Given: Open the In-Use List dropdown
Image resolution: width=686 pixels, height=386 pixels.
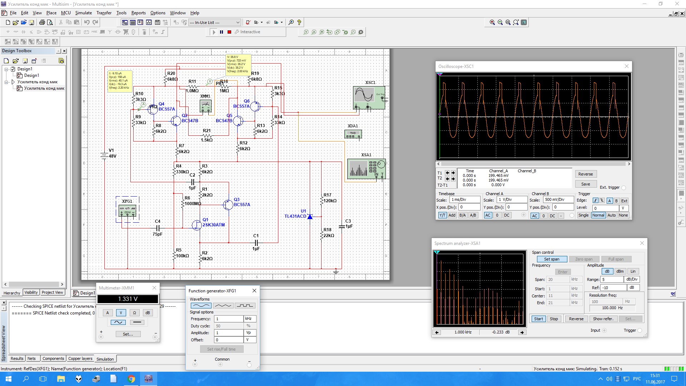Looking at the screenshot, I should pyautogui.click(x=238, y=22).
